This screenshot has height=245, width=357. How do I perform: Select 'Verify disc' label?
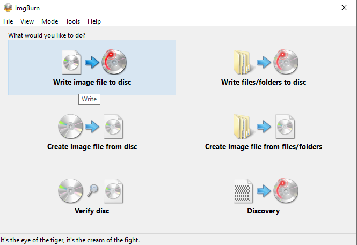point(92,211)
